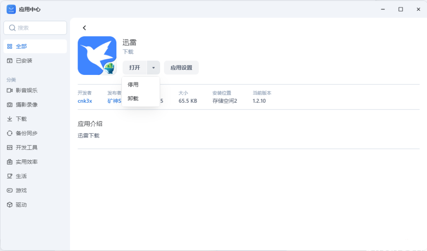This screenshot has width=427, height=251.
Task: Open the 实用效率 category
Action: 27,162
